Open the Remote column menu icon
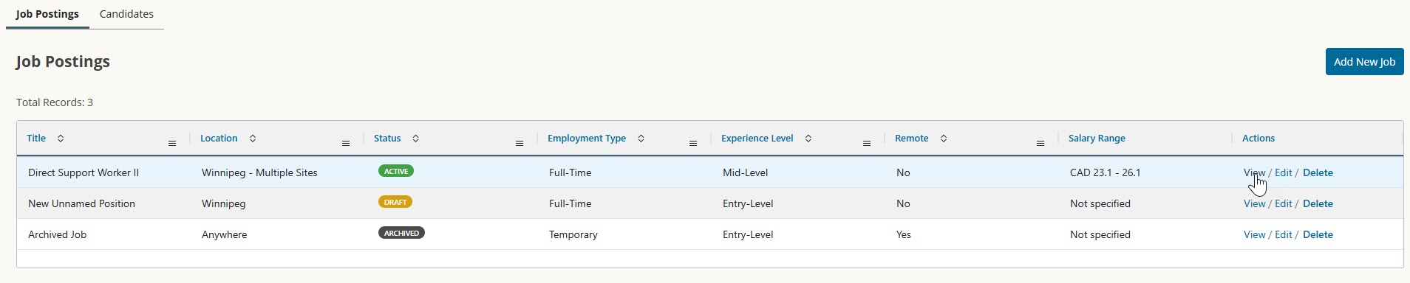 point(1041,143)
